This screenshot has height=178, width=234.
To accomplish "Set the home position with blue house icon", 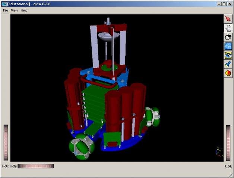I will point(228,46).
